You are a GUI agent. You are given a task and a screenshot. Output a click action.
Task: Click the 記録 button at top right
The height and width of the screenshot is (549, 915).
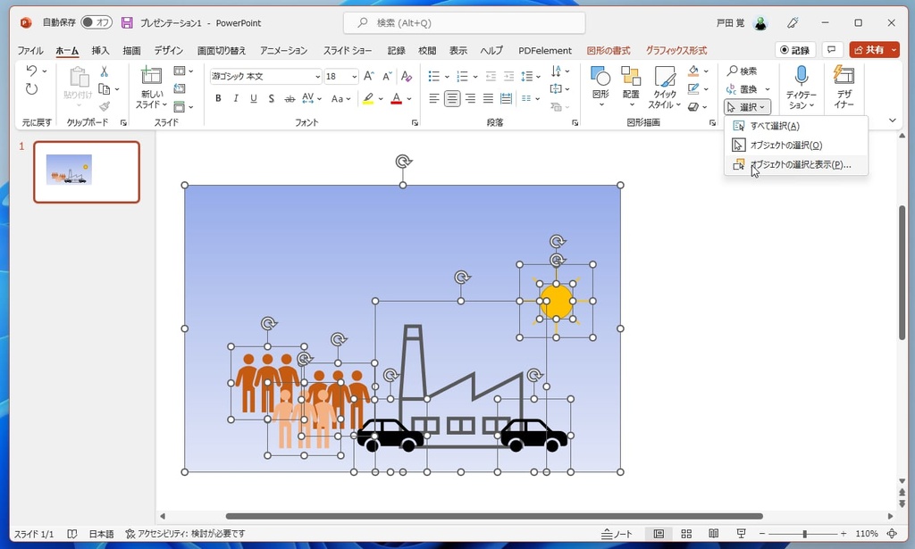794,49
